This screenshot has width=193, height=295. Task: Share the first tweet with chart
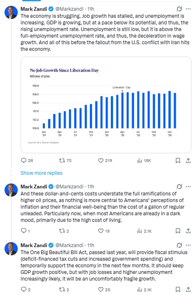[x=188, y=160]
